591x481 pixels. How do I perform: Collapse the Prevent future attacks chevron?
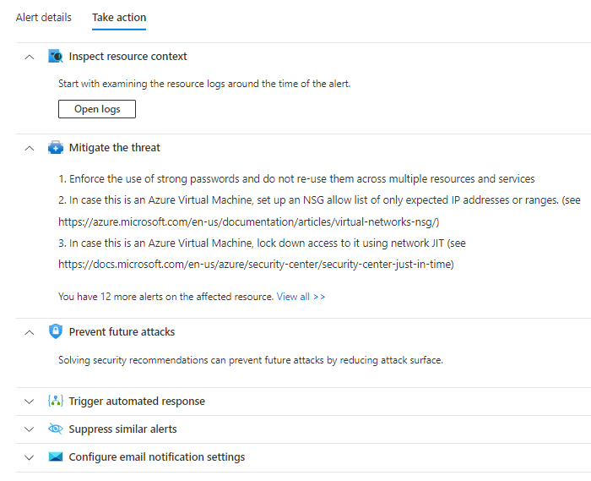tap(30, 332)
